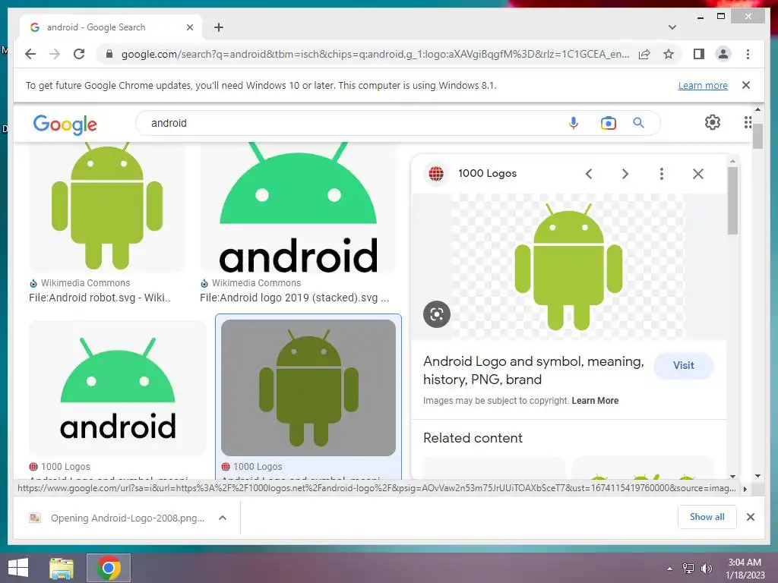
Task: Go to Google home via the logo
Action: tap(65, 124)
